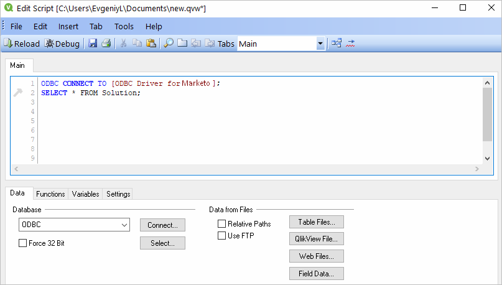This screenshot has height=285, width=502.
Task: Move tab left icon
Action: (x=195, y=43)
